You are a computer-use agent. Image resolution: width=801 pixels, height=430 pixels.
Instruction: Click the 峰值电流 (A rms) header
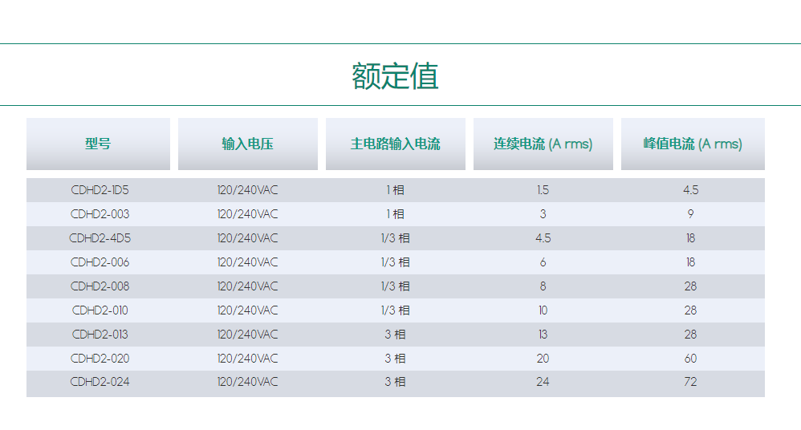(x=692, y=144)
